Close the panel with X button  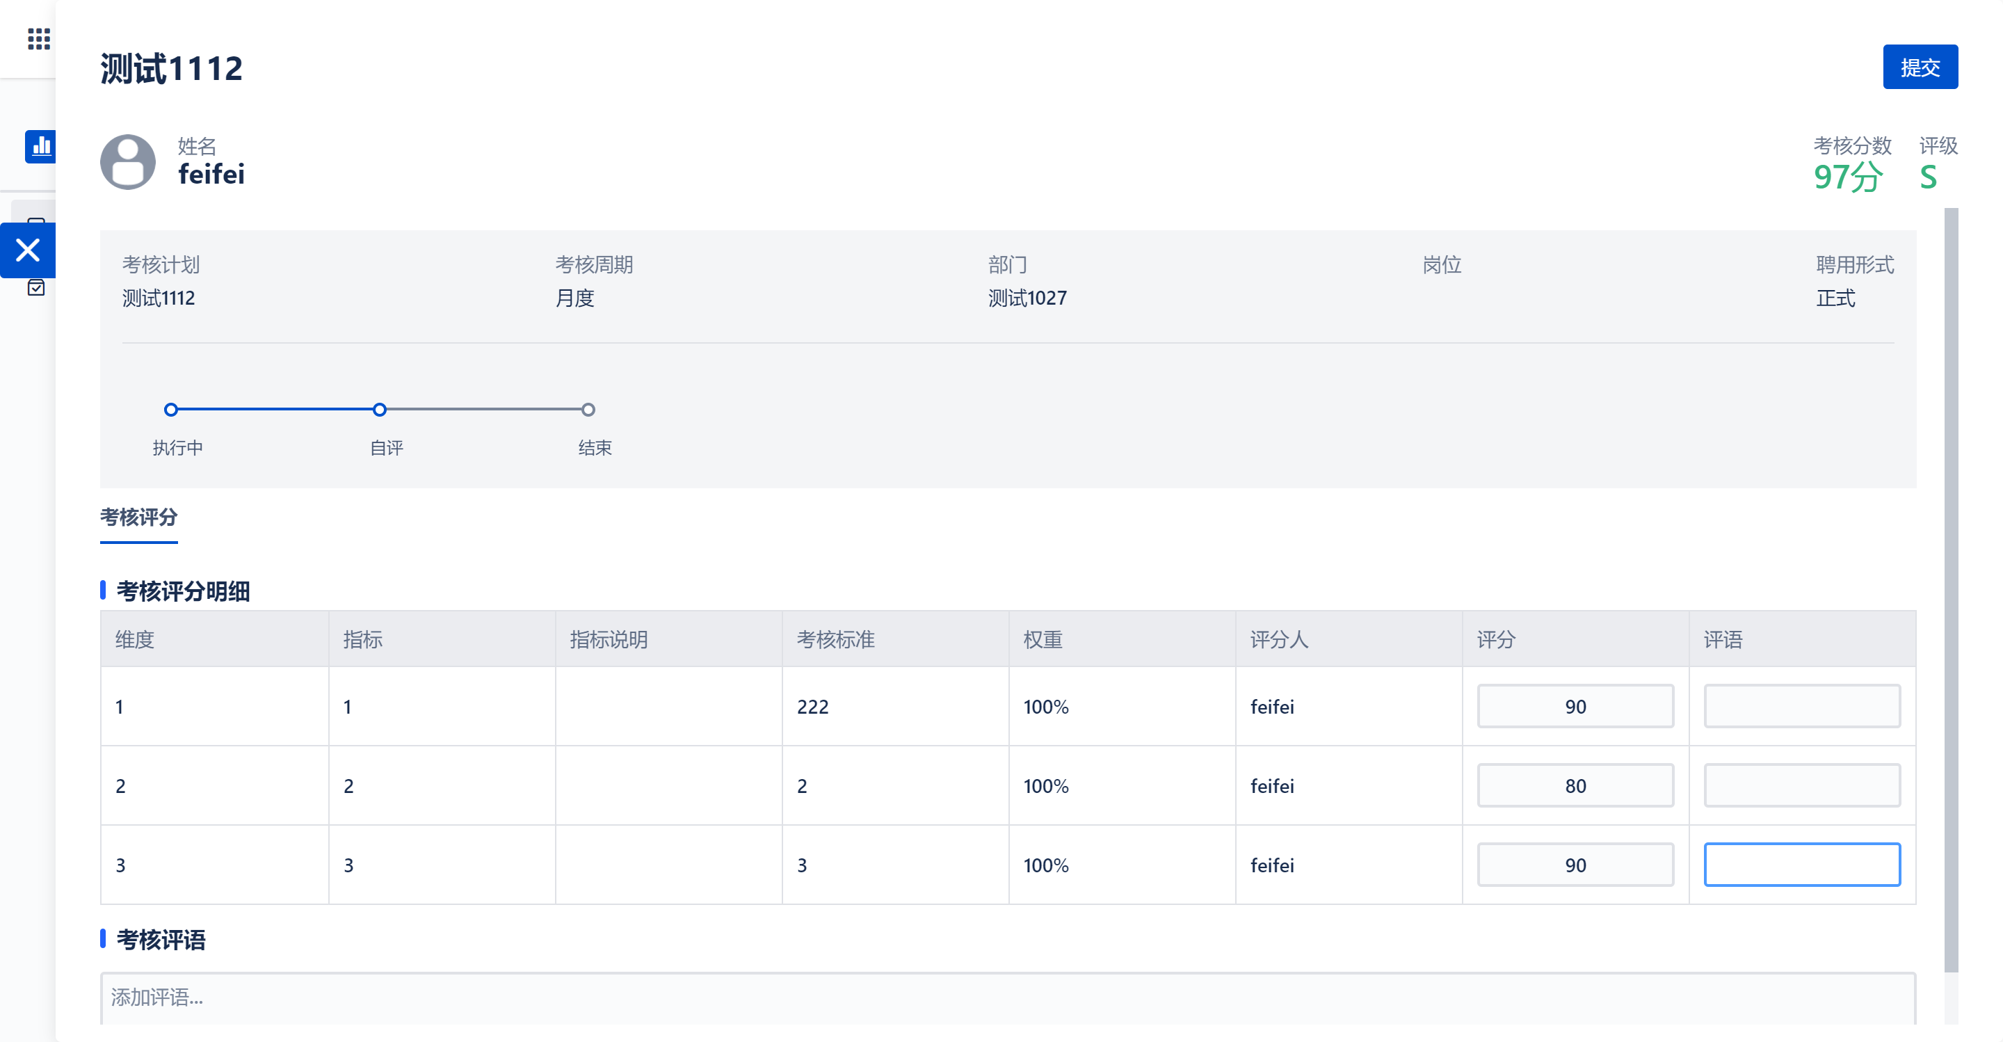coord(28,250)
